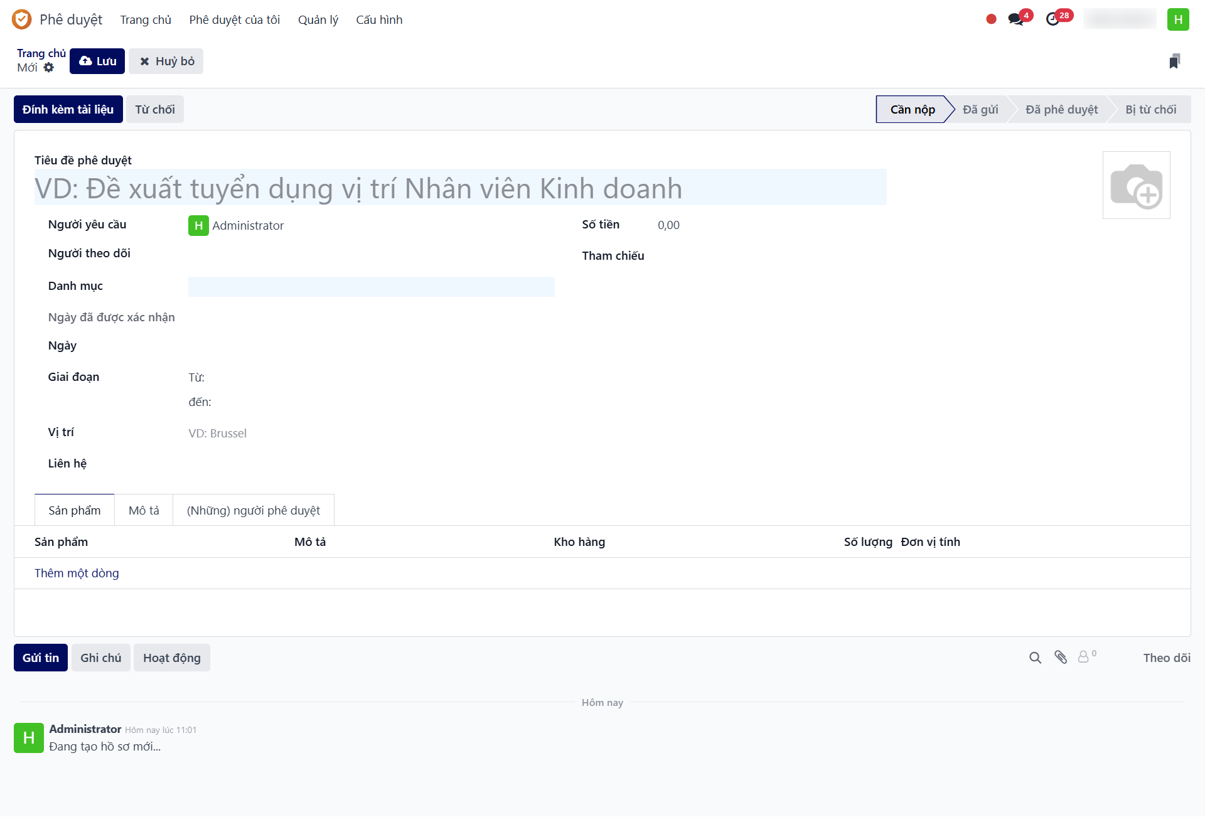Open the activities clock icon
This screenshot has width=1205, height=817.
point(1053,19)
